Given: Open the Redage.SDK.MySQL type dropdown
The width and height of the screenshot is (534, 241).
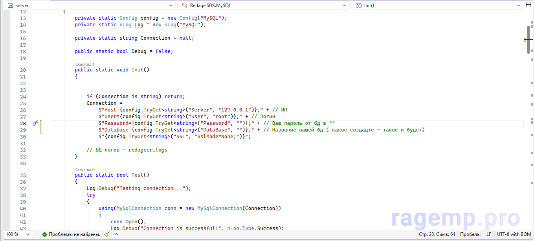Looking at the screenshot, I should coord(344,5).
